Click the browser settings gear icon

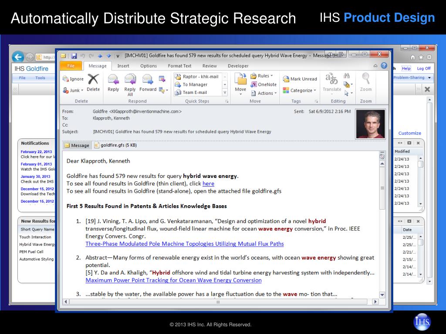tap(429, 57)
